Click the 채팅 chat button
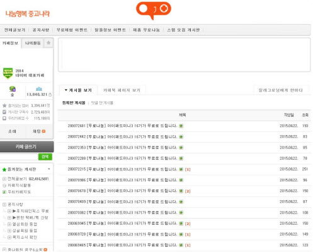The image size is (315, 252). point(37,131)
